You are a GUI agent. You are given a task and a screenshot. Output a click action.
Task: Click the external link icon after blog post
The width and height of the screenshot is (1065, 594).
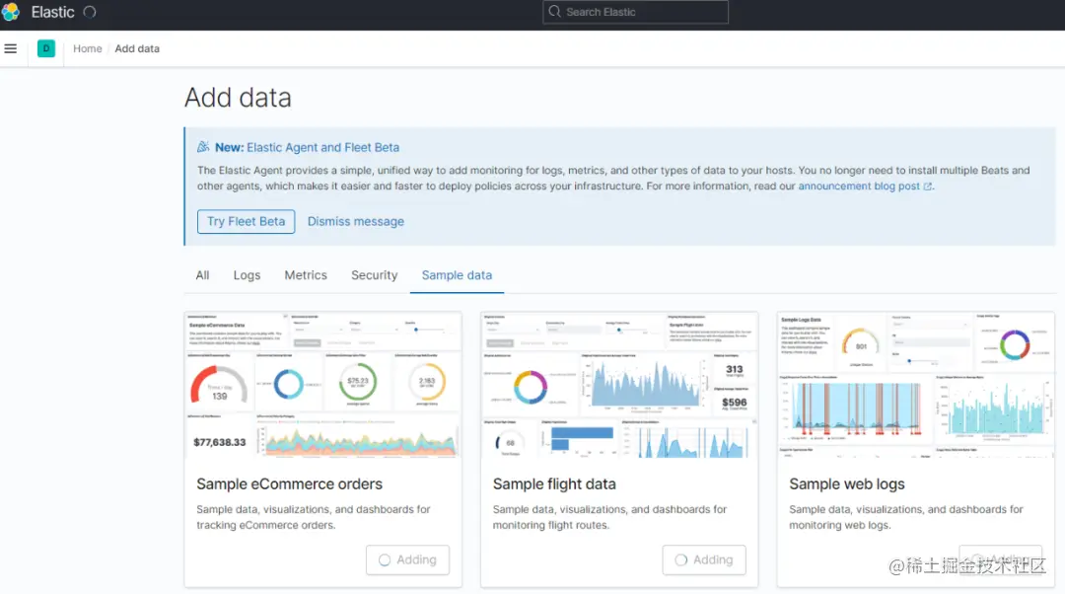[928, 186]
